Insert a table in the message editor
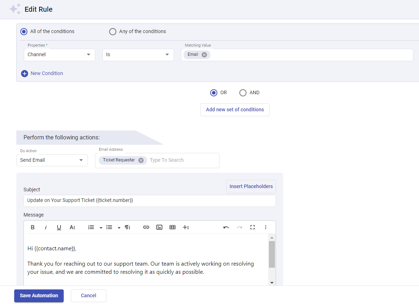 click(173, 227)
